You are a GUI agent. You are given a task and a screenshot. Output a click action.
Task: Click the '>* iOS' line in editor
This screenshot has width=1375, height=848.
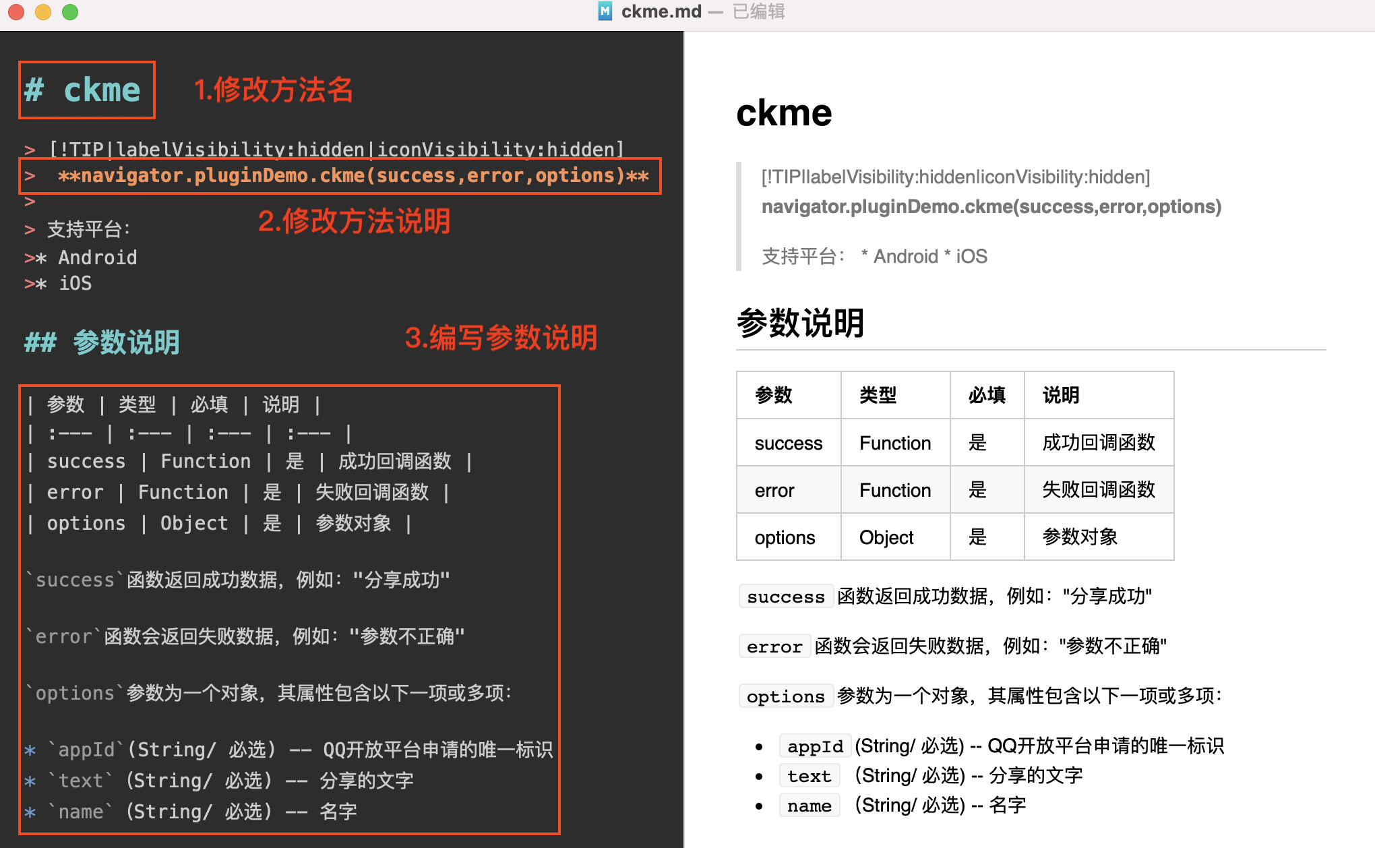tap(58, 283)
